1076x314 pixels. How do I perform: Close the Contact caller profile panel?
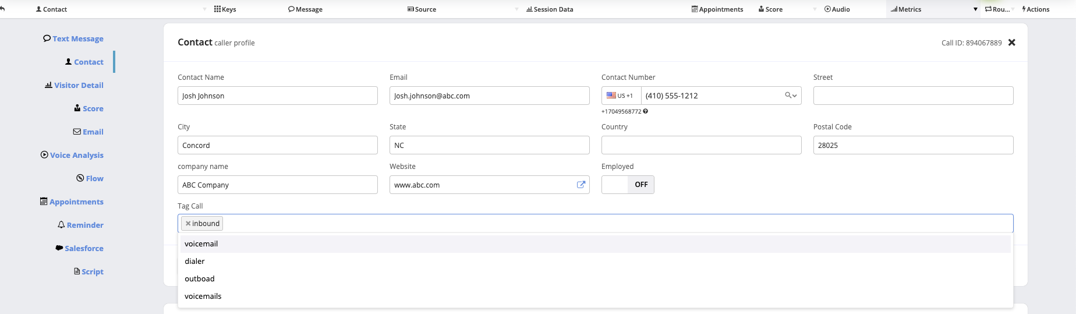[1011, 43]
